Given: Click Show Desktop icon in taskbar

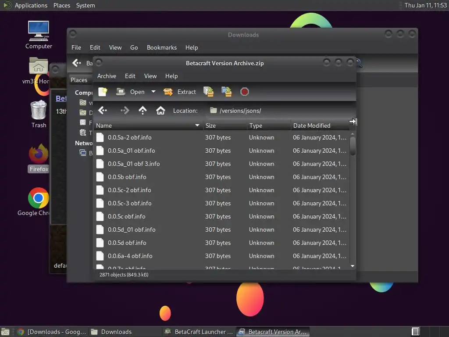Looking at the screenshot, I should (5, 332).
